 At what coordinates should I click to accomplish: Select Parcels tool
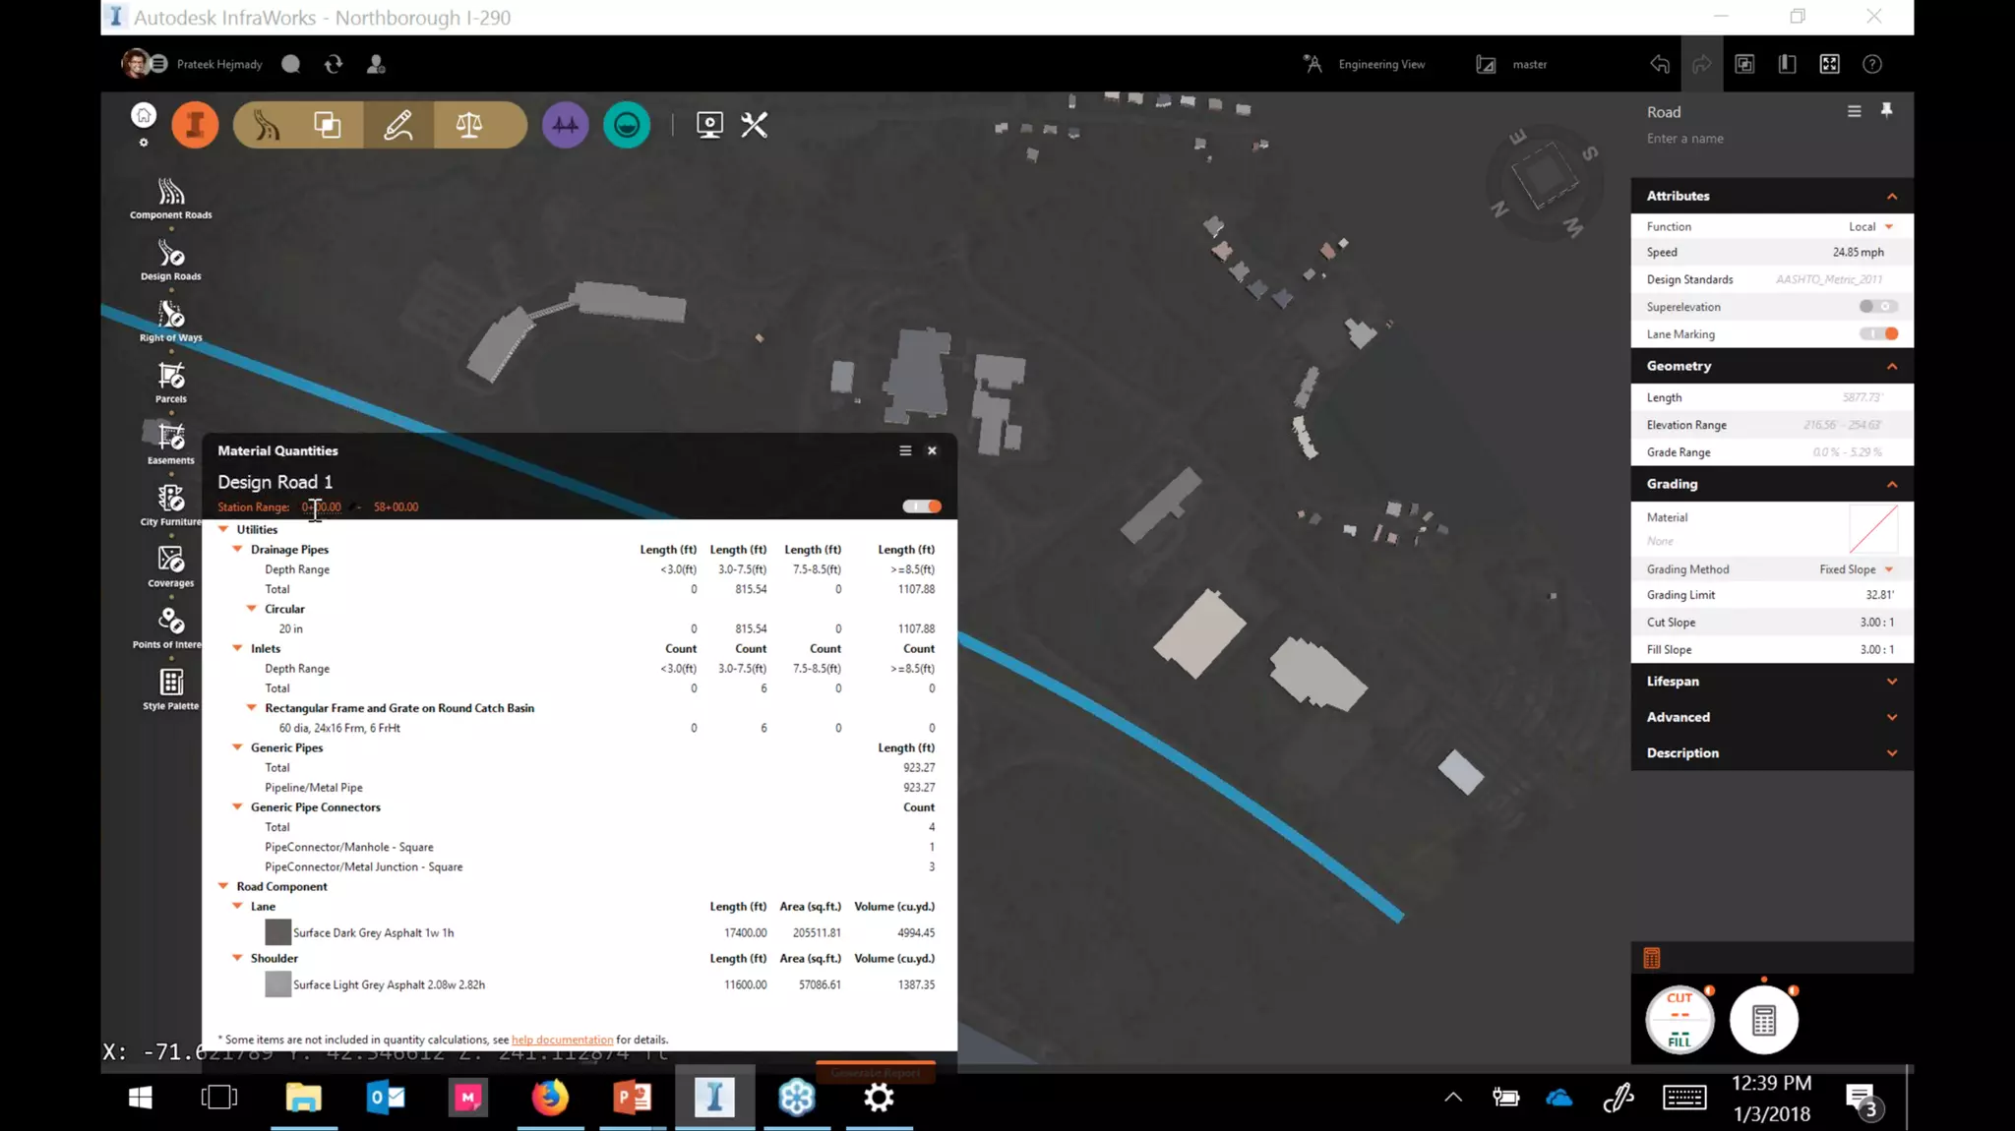point(171,383)
